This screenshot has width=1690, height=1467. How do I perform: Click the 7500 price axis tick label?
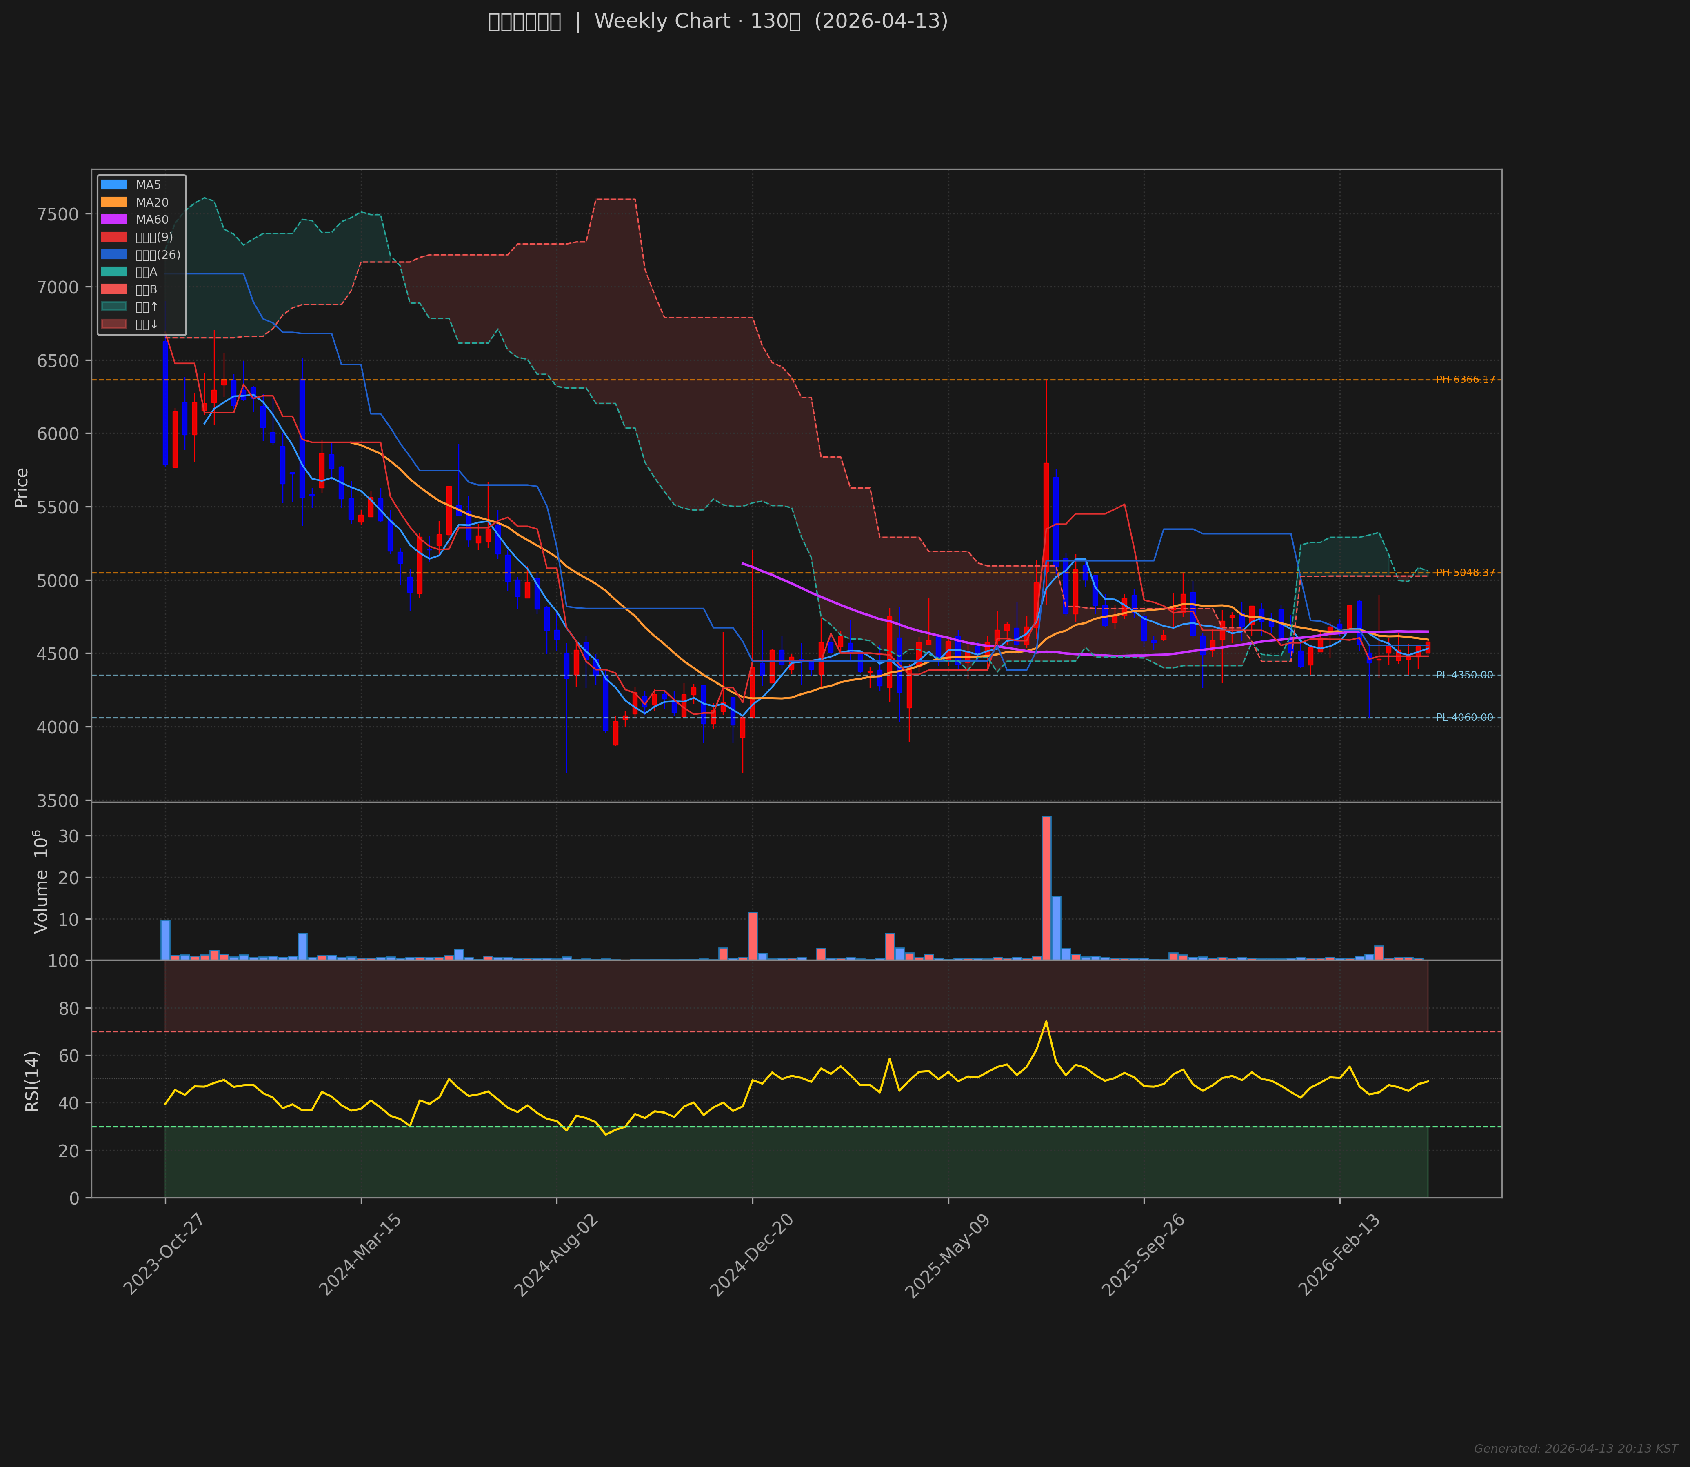57,214
